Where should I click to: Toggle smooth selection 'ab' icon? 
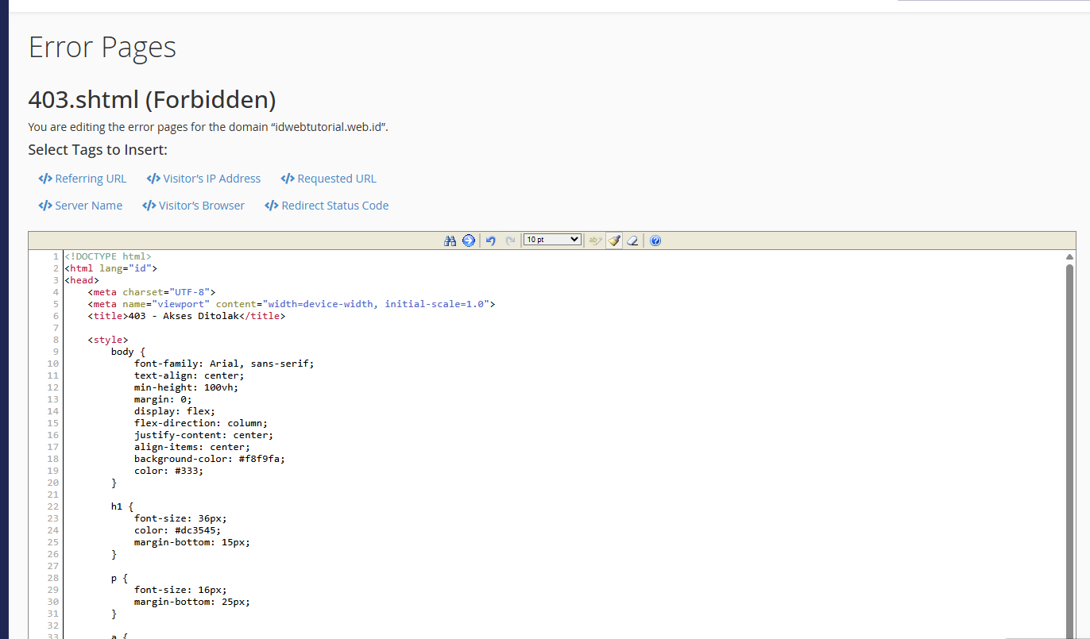pyautogui.click(x=595, y=241)
